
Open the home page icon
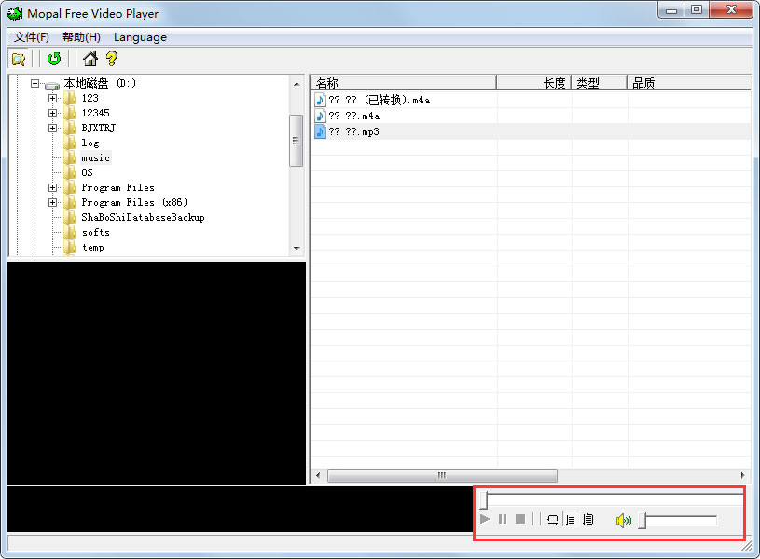pos(90,59)
